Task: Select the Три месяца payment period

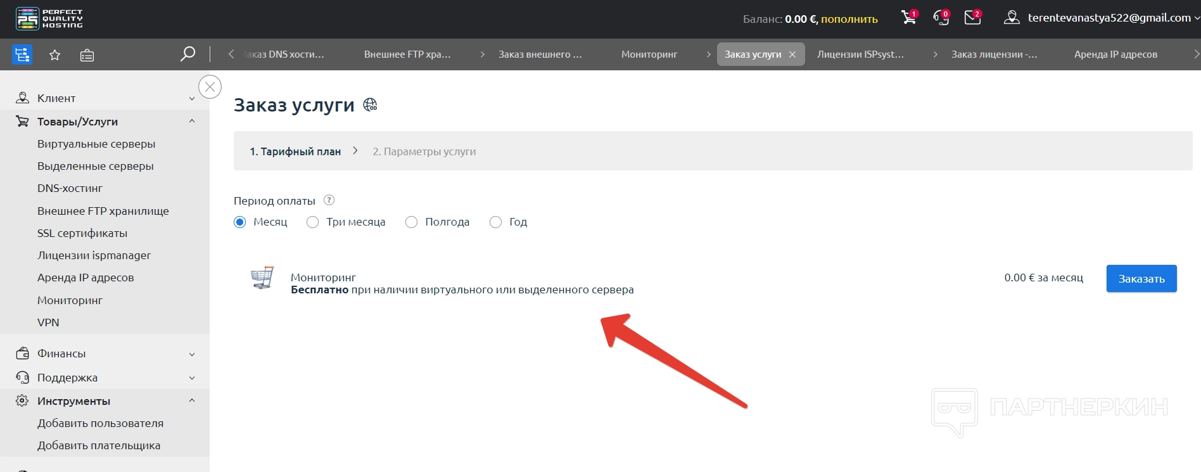Action: click(312, 222)
